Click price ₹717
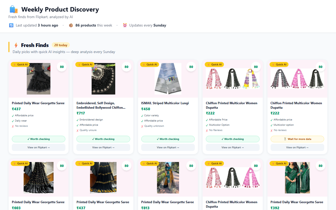Viewport: 336px width, 210px height. click(81, 113)
